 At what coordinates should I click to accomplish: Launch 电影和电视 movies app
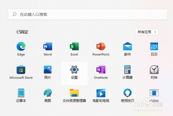coord(101,93)
